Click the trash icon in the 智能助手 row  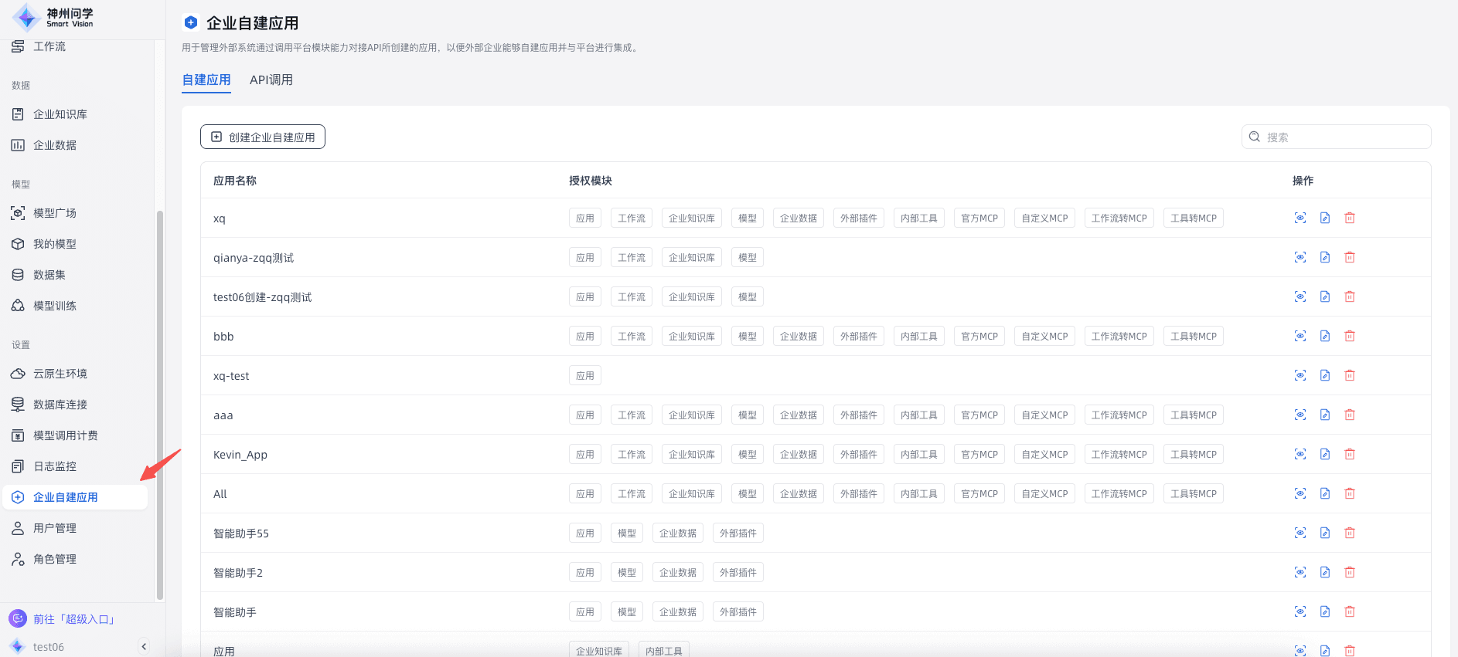tap(1349, 612)
